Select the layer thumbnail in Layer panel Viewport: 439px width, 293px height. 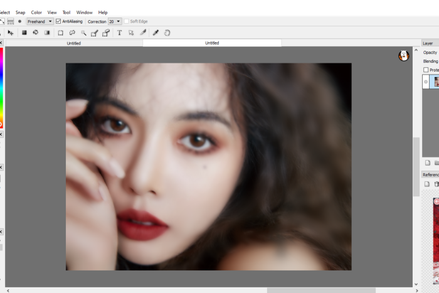pyautogui.click(x=436, y=82)
